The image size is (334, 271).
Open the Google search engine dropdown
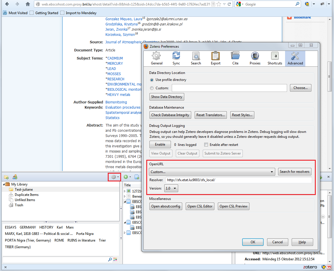click(240, 4)
